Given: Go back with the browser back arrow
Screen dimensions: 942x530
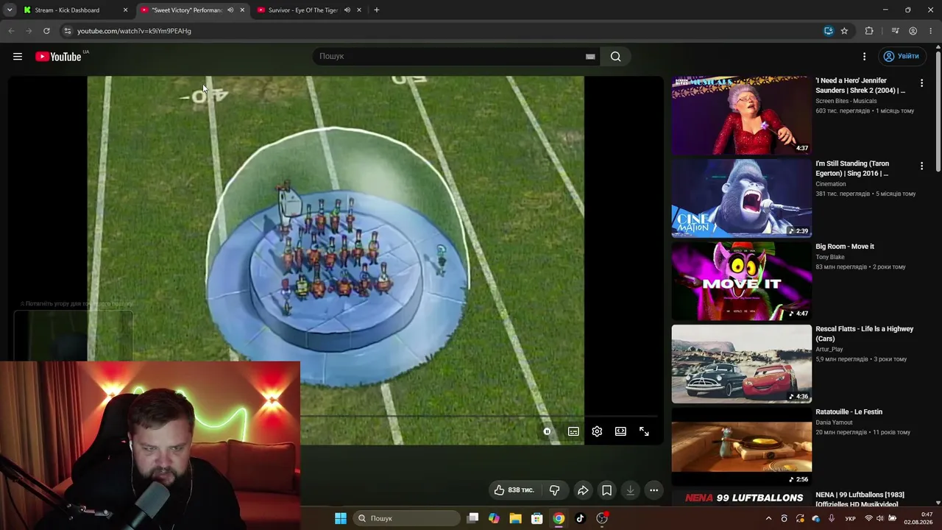Looking at the screenshot, I should click(x=11, y=31).
